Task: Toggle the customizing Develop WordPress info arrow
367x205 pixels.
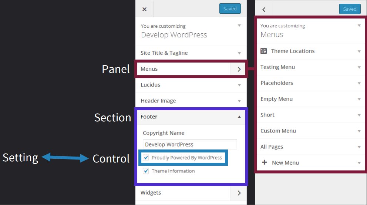Action: (239, 26)
